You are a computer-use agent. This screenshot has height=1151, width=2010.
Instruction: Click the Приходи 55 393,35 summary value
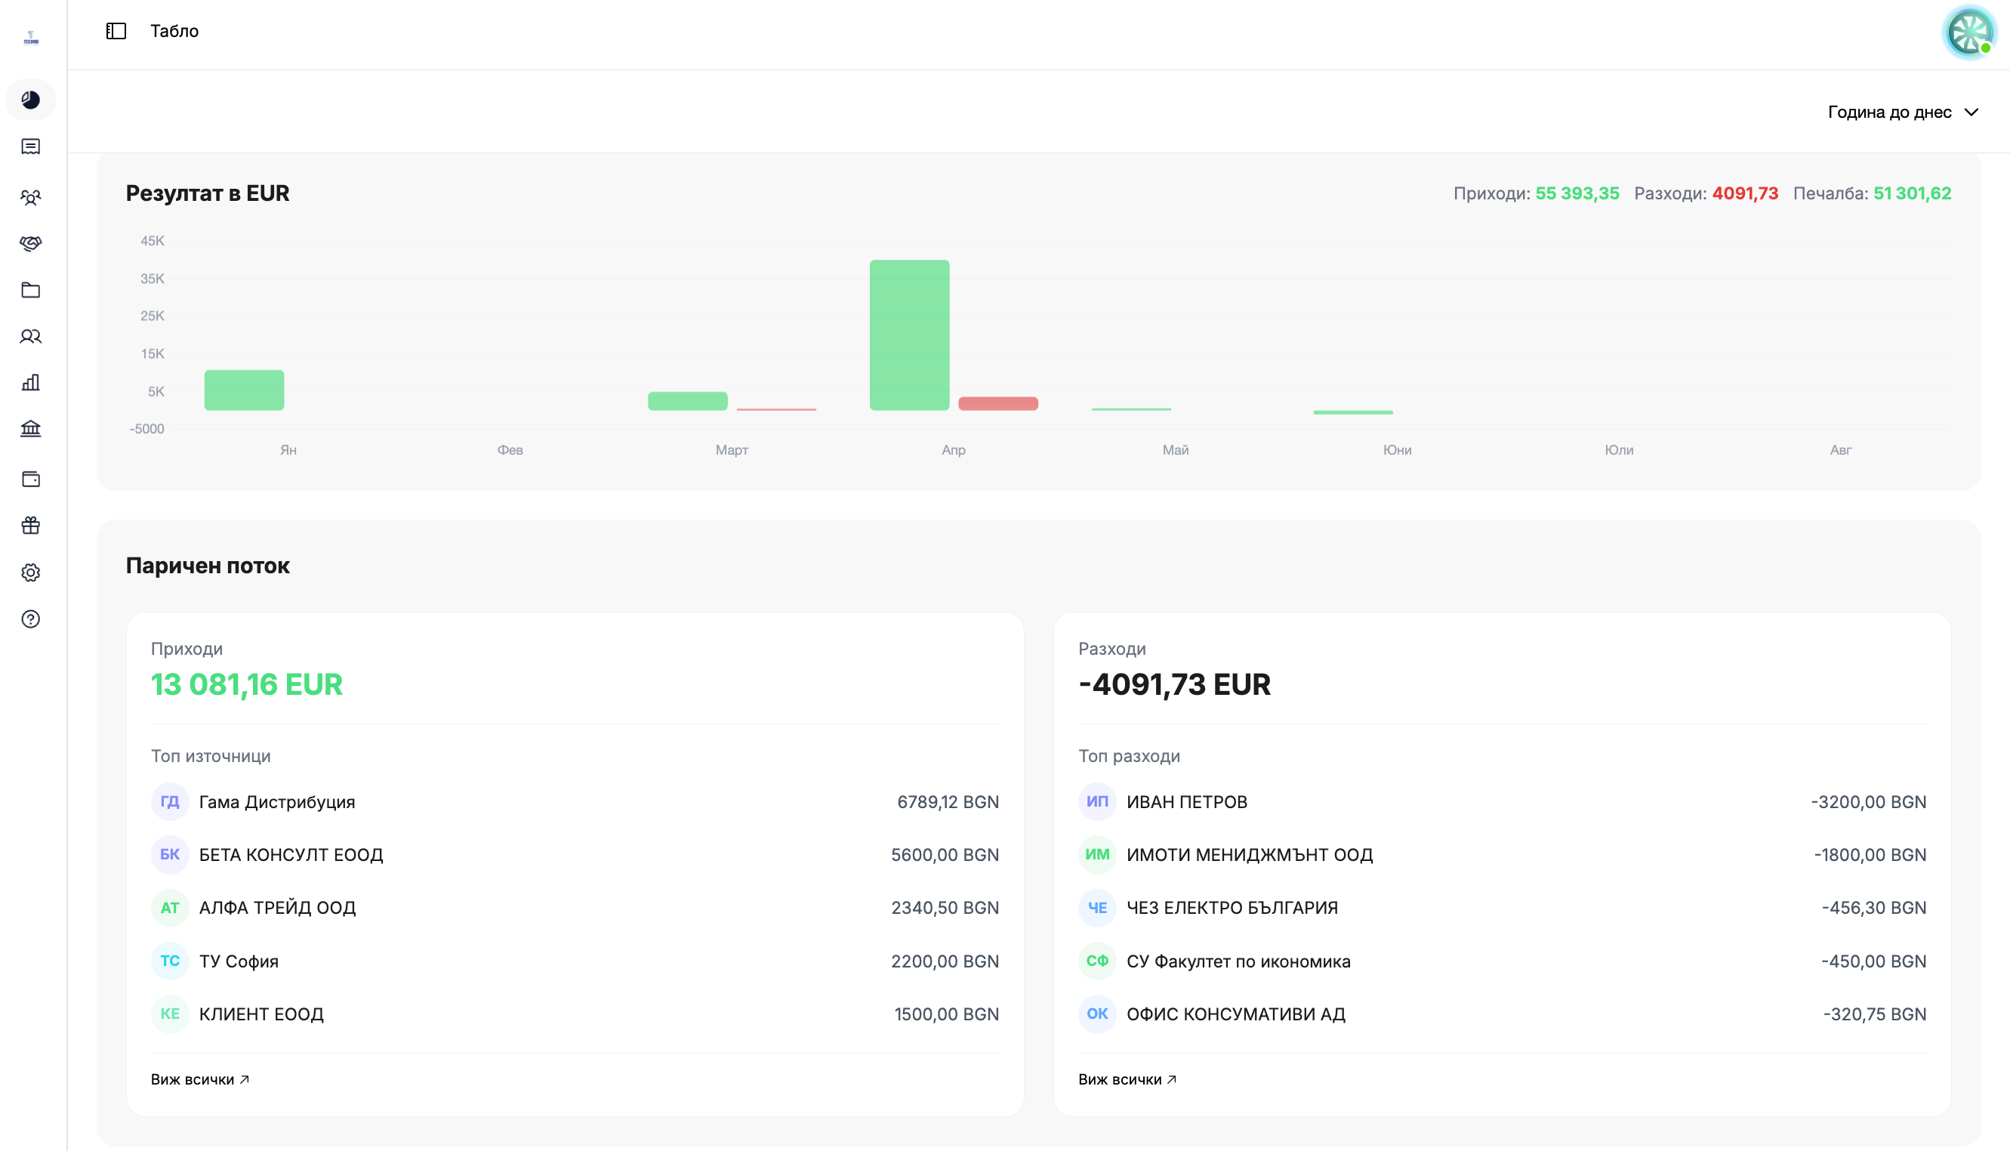coord(1577,193)
